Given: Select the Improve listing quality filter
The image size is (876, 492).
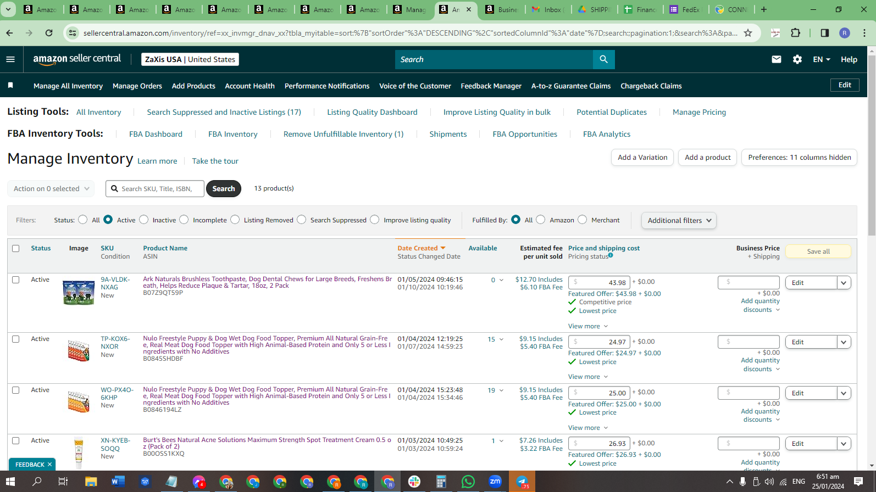Looking at the screenshot, I should (x=375, y=220).
